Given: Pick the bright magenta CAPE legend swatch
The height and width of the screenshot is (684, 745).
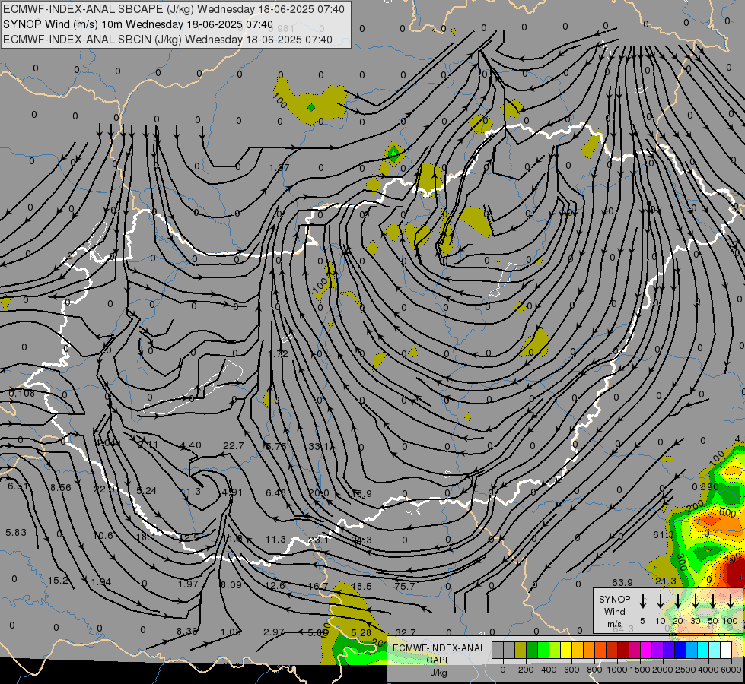Looking at the screenshot, I should pyautogui.click(x=646, y=651).
